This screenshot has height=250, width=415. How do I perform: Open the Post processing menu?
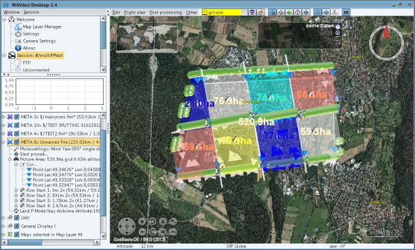click(166, 12)
